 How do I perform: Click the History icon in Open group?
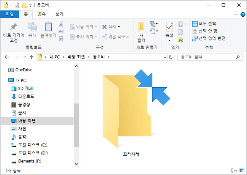pos(180,39)
